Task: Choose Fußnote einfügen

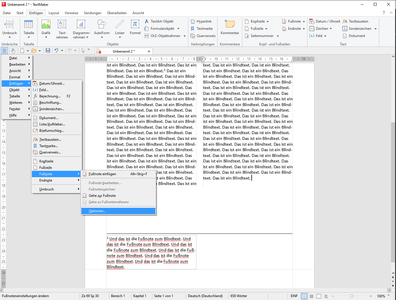Action: (102, 174)
